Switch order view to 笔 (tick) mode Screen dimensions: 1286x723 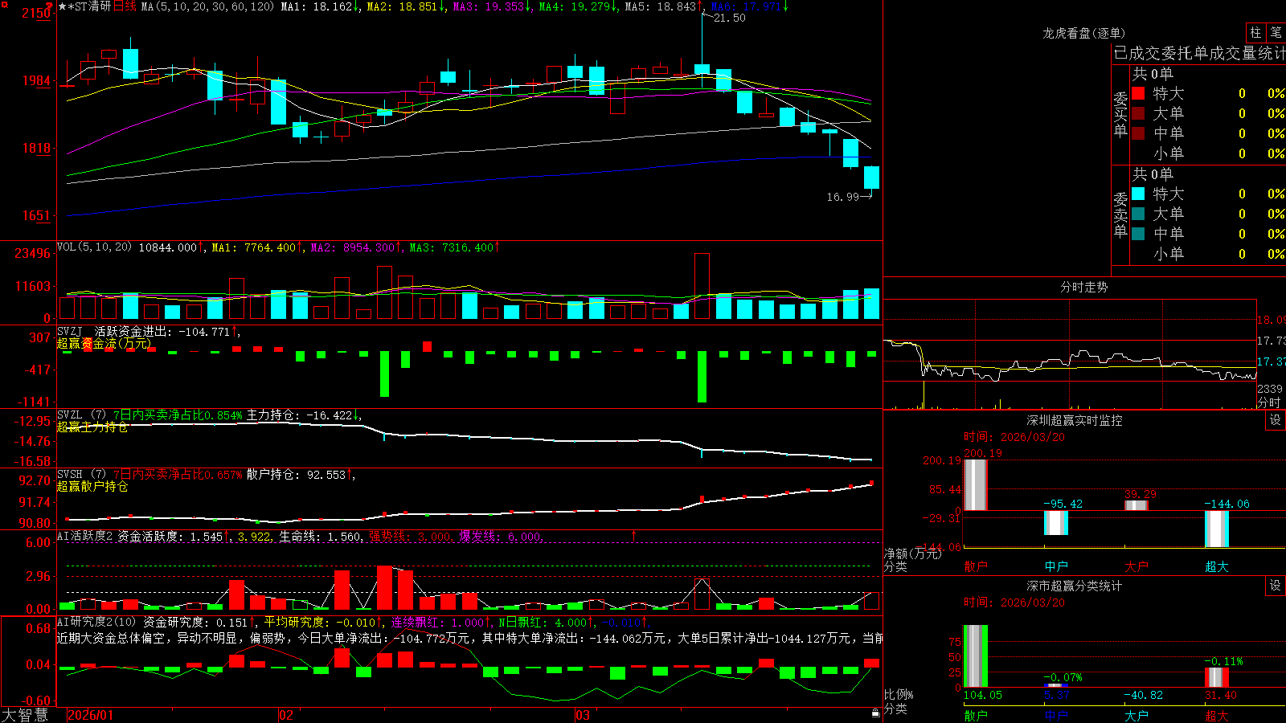coord(1276,33)
